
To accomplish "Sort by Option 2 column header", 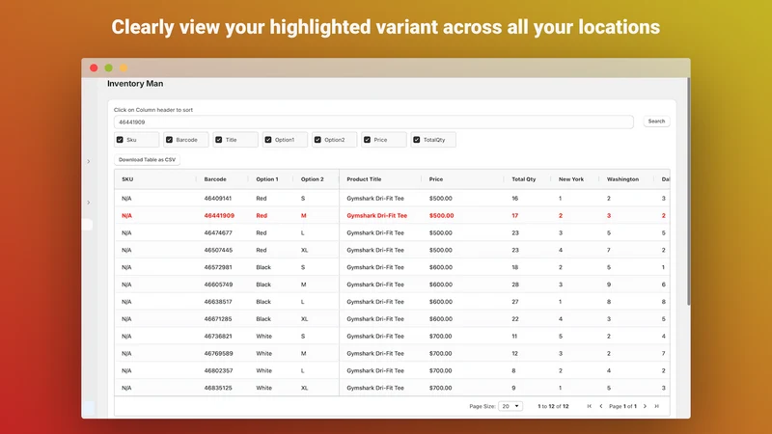I will tap(312, 179).
